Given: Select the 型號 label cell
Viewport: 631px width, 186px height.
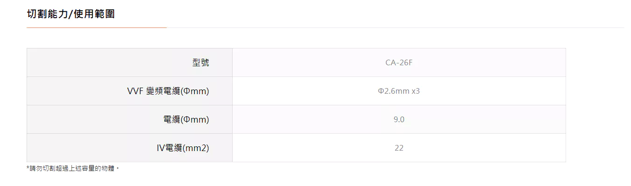Looking at the screenshot, I should click(x=129, y=62).
